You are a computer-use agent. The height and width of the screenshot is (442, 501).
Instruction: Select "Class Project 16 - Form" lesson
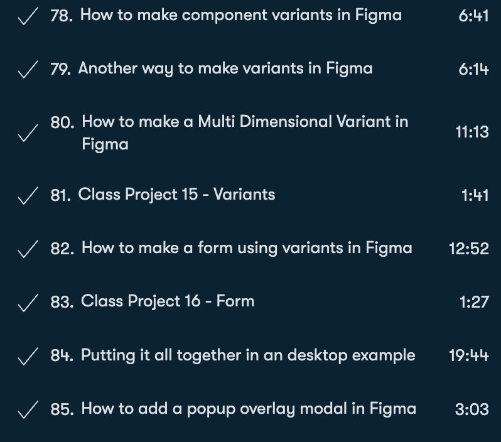168,301
